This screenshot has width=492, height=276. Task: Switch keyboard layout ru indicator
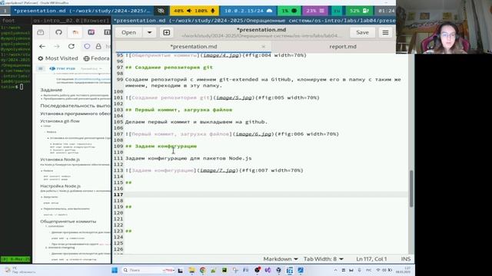pos(337,11)
